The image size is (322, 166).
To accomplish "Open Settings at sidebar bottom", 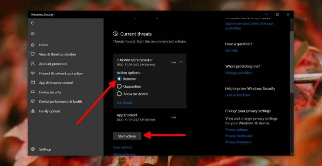I will (x=45, y=149).
